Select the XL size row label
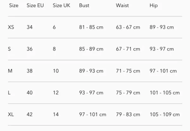This screenshot has height=131, width=190. pos(11,115)
